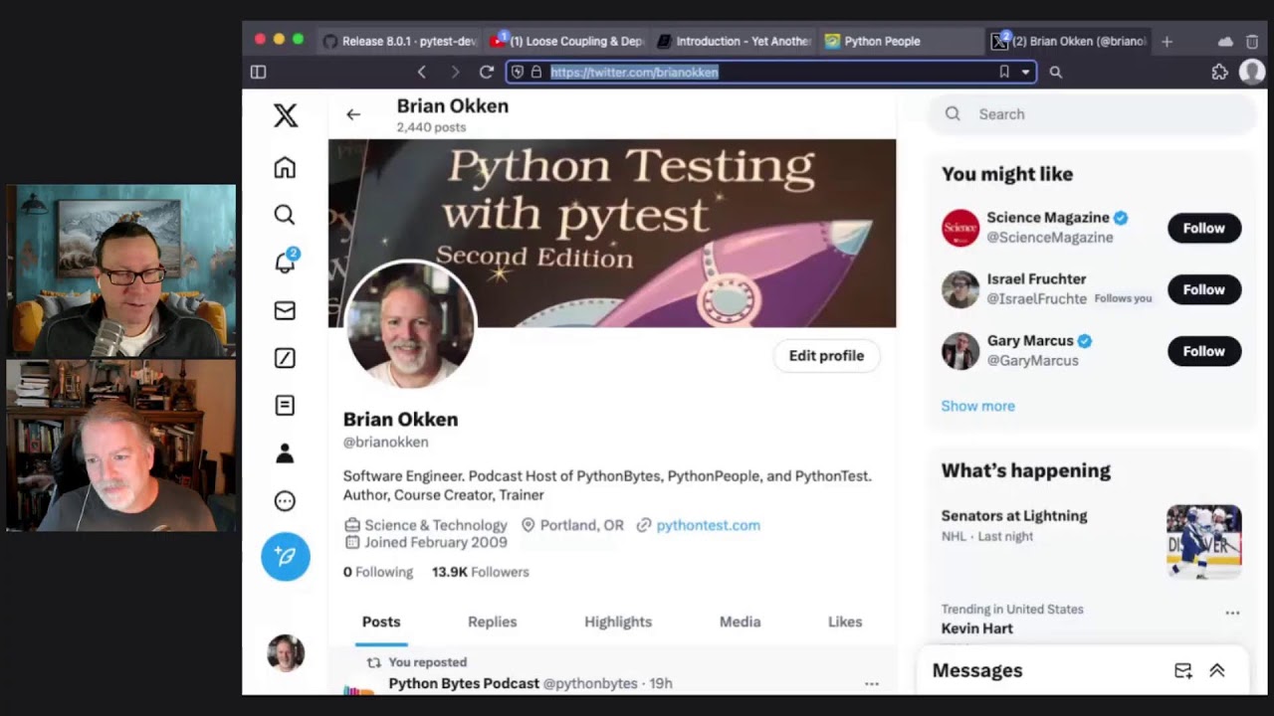The image size is (1274, 716).
Task: Go to Profile using the person icon
Action: [x=285, y=452]
